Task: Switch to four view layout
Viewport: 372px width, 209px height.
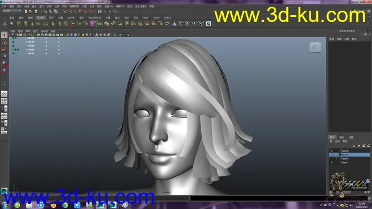Action: 5,101
